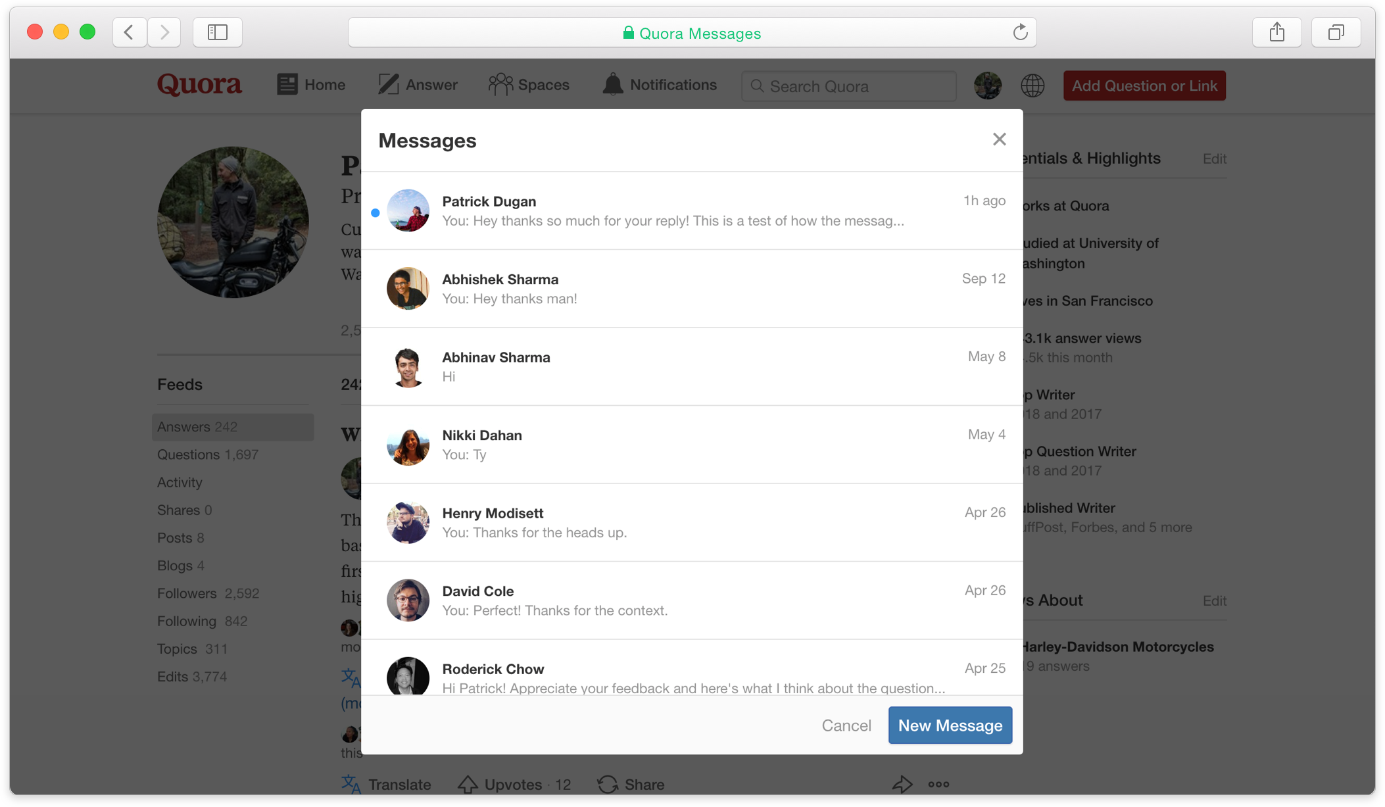This screenshot has height=807, width=1385.
Task: Click the Quora Messages address bar
Action: (692, 33)
